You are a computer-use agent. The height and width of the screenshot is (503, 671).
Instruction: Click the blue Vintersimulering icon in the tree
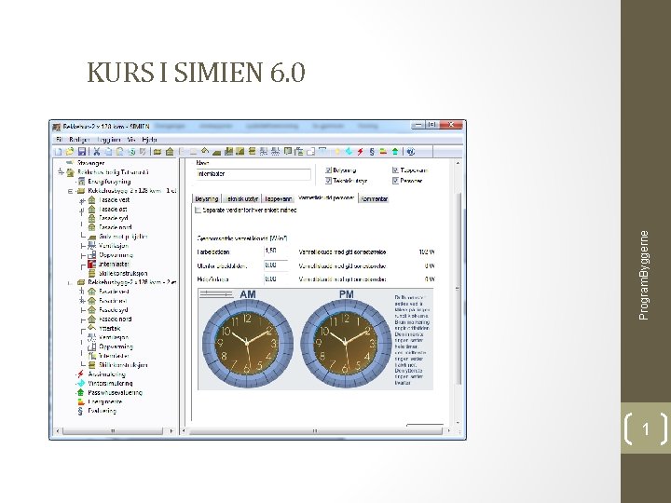[80, 383]
